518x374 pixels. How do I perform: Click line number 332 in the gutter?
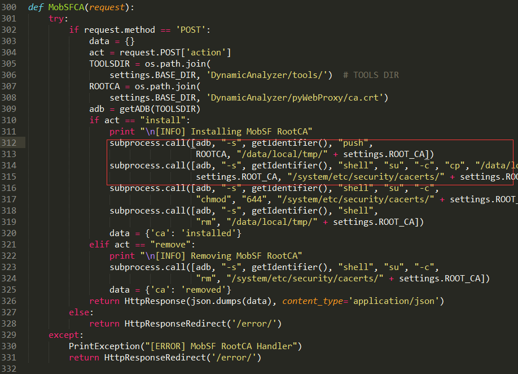pyautogui.click(x=9, y=369)
